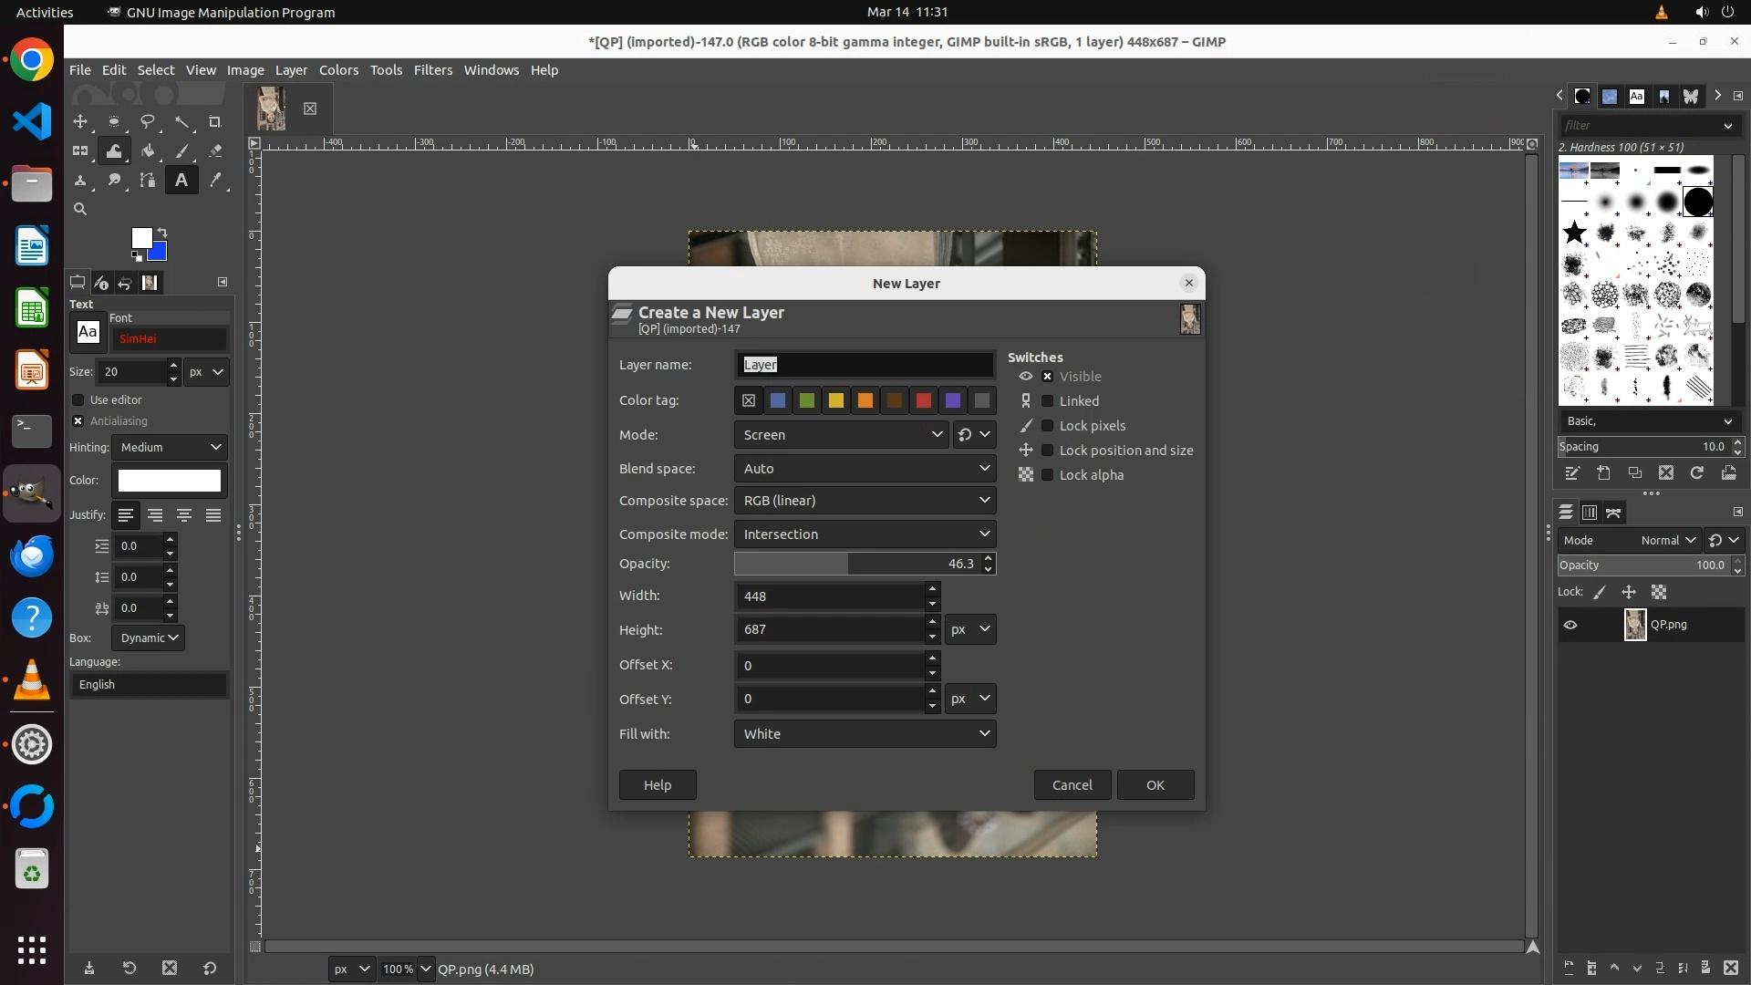
Task: Click the Layer name text field
Action: click(x=865, y=365)
